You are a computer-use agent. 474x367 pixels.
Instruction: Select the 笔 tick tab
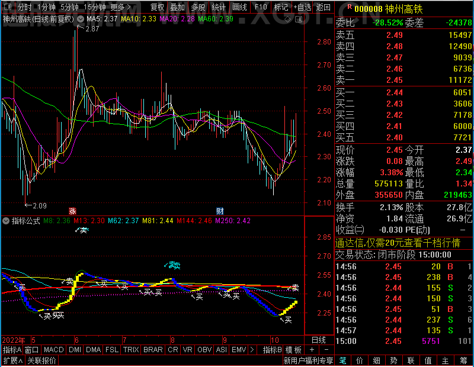[x=342, y=360]
